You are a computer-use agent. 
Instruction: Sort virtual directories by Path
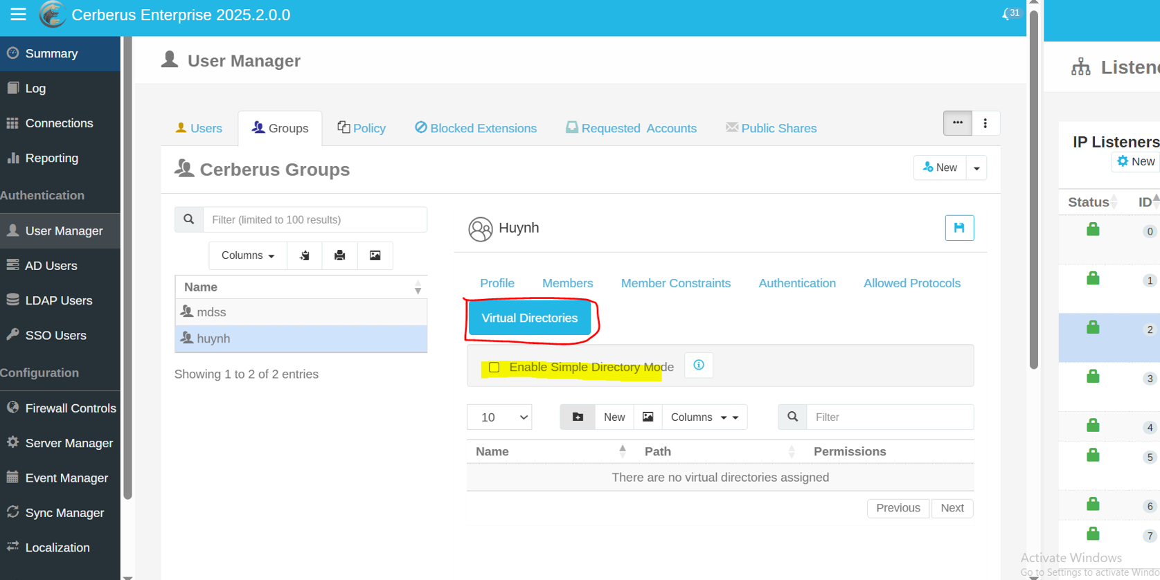[x=720, y=451]
